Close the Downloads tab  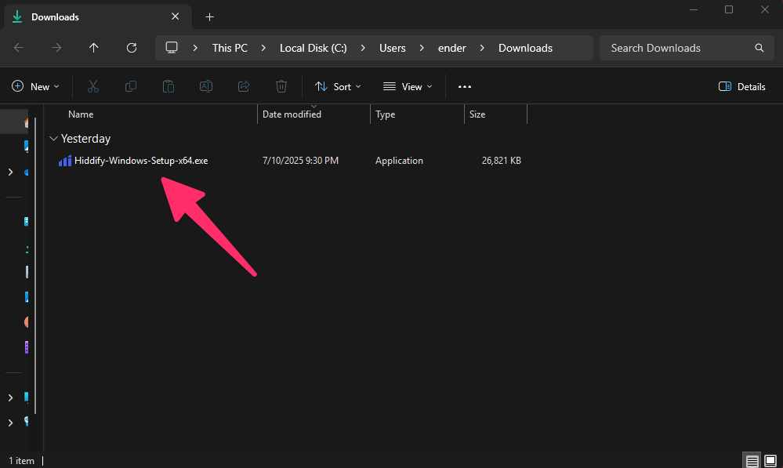click(x=176, y=16)
